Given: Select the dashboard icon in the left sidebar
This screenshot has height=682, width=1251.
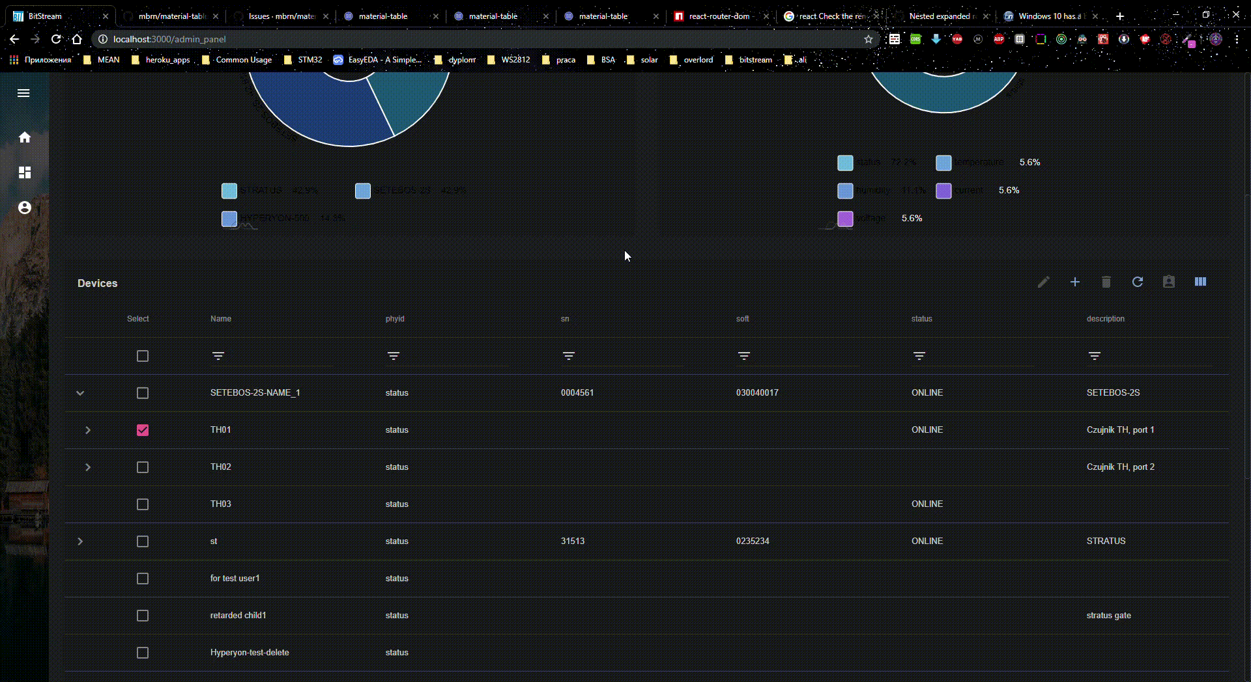Looking at the screenshot, I should click(x=24, y=172).
